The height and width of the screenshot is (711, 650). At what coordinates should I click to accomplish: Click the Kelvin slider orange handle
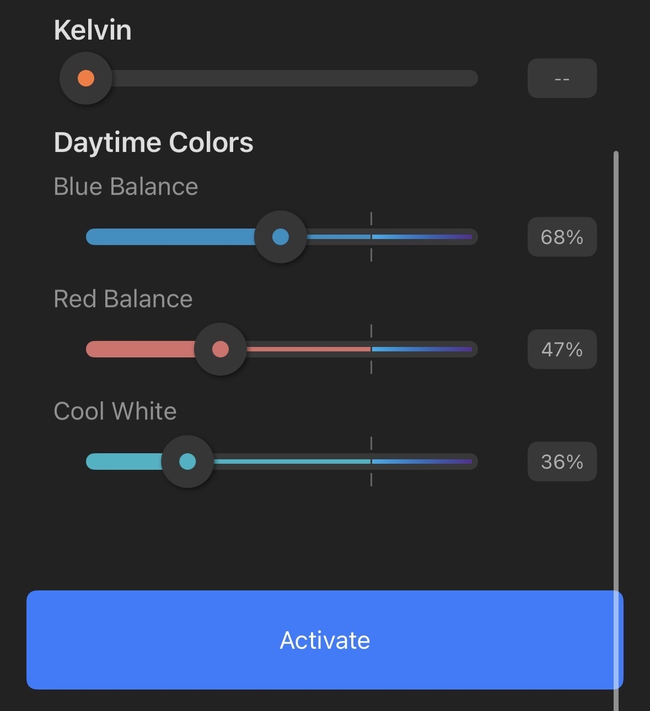pos(86,78)
